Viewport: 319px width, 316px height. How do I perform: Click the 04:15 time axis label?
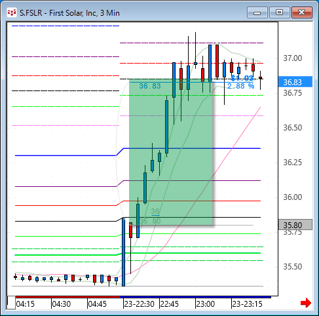click(26, 304)
